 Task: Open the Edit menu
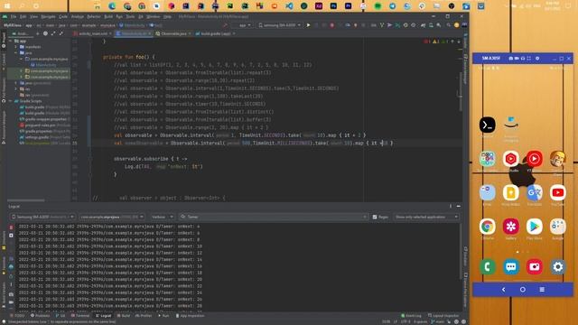(23, 16)
